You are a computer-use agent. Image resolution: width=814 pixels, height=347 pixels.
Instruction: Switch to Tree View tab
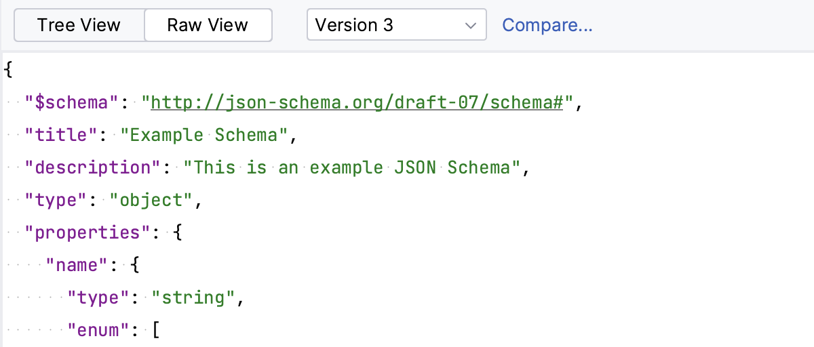click(x=79, y=26)
